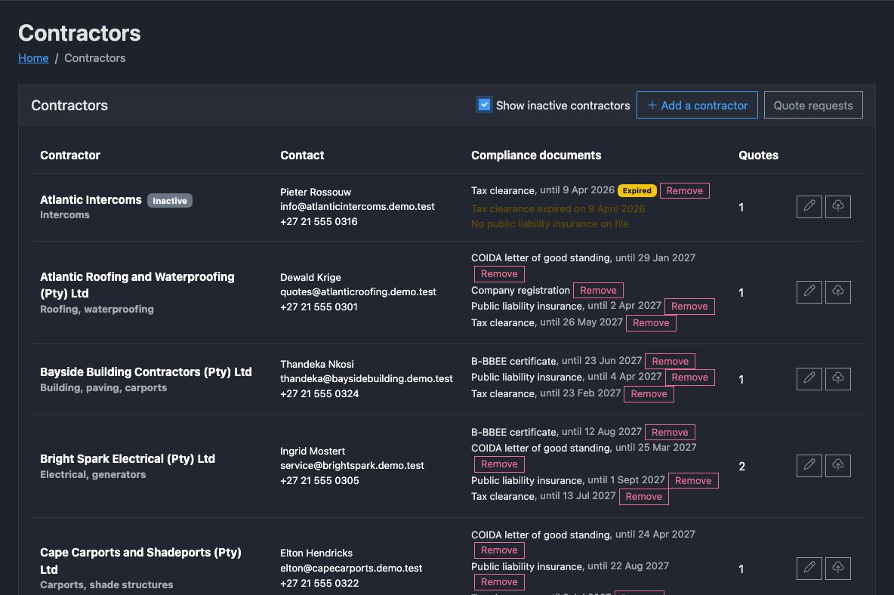Screen dimensions: 894x595
Task: Click email thandeka@baysidebuilding.demo.test
Action: tap(367, 378)
